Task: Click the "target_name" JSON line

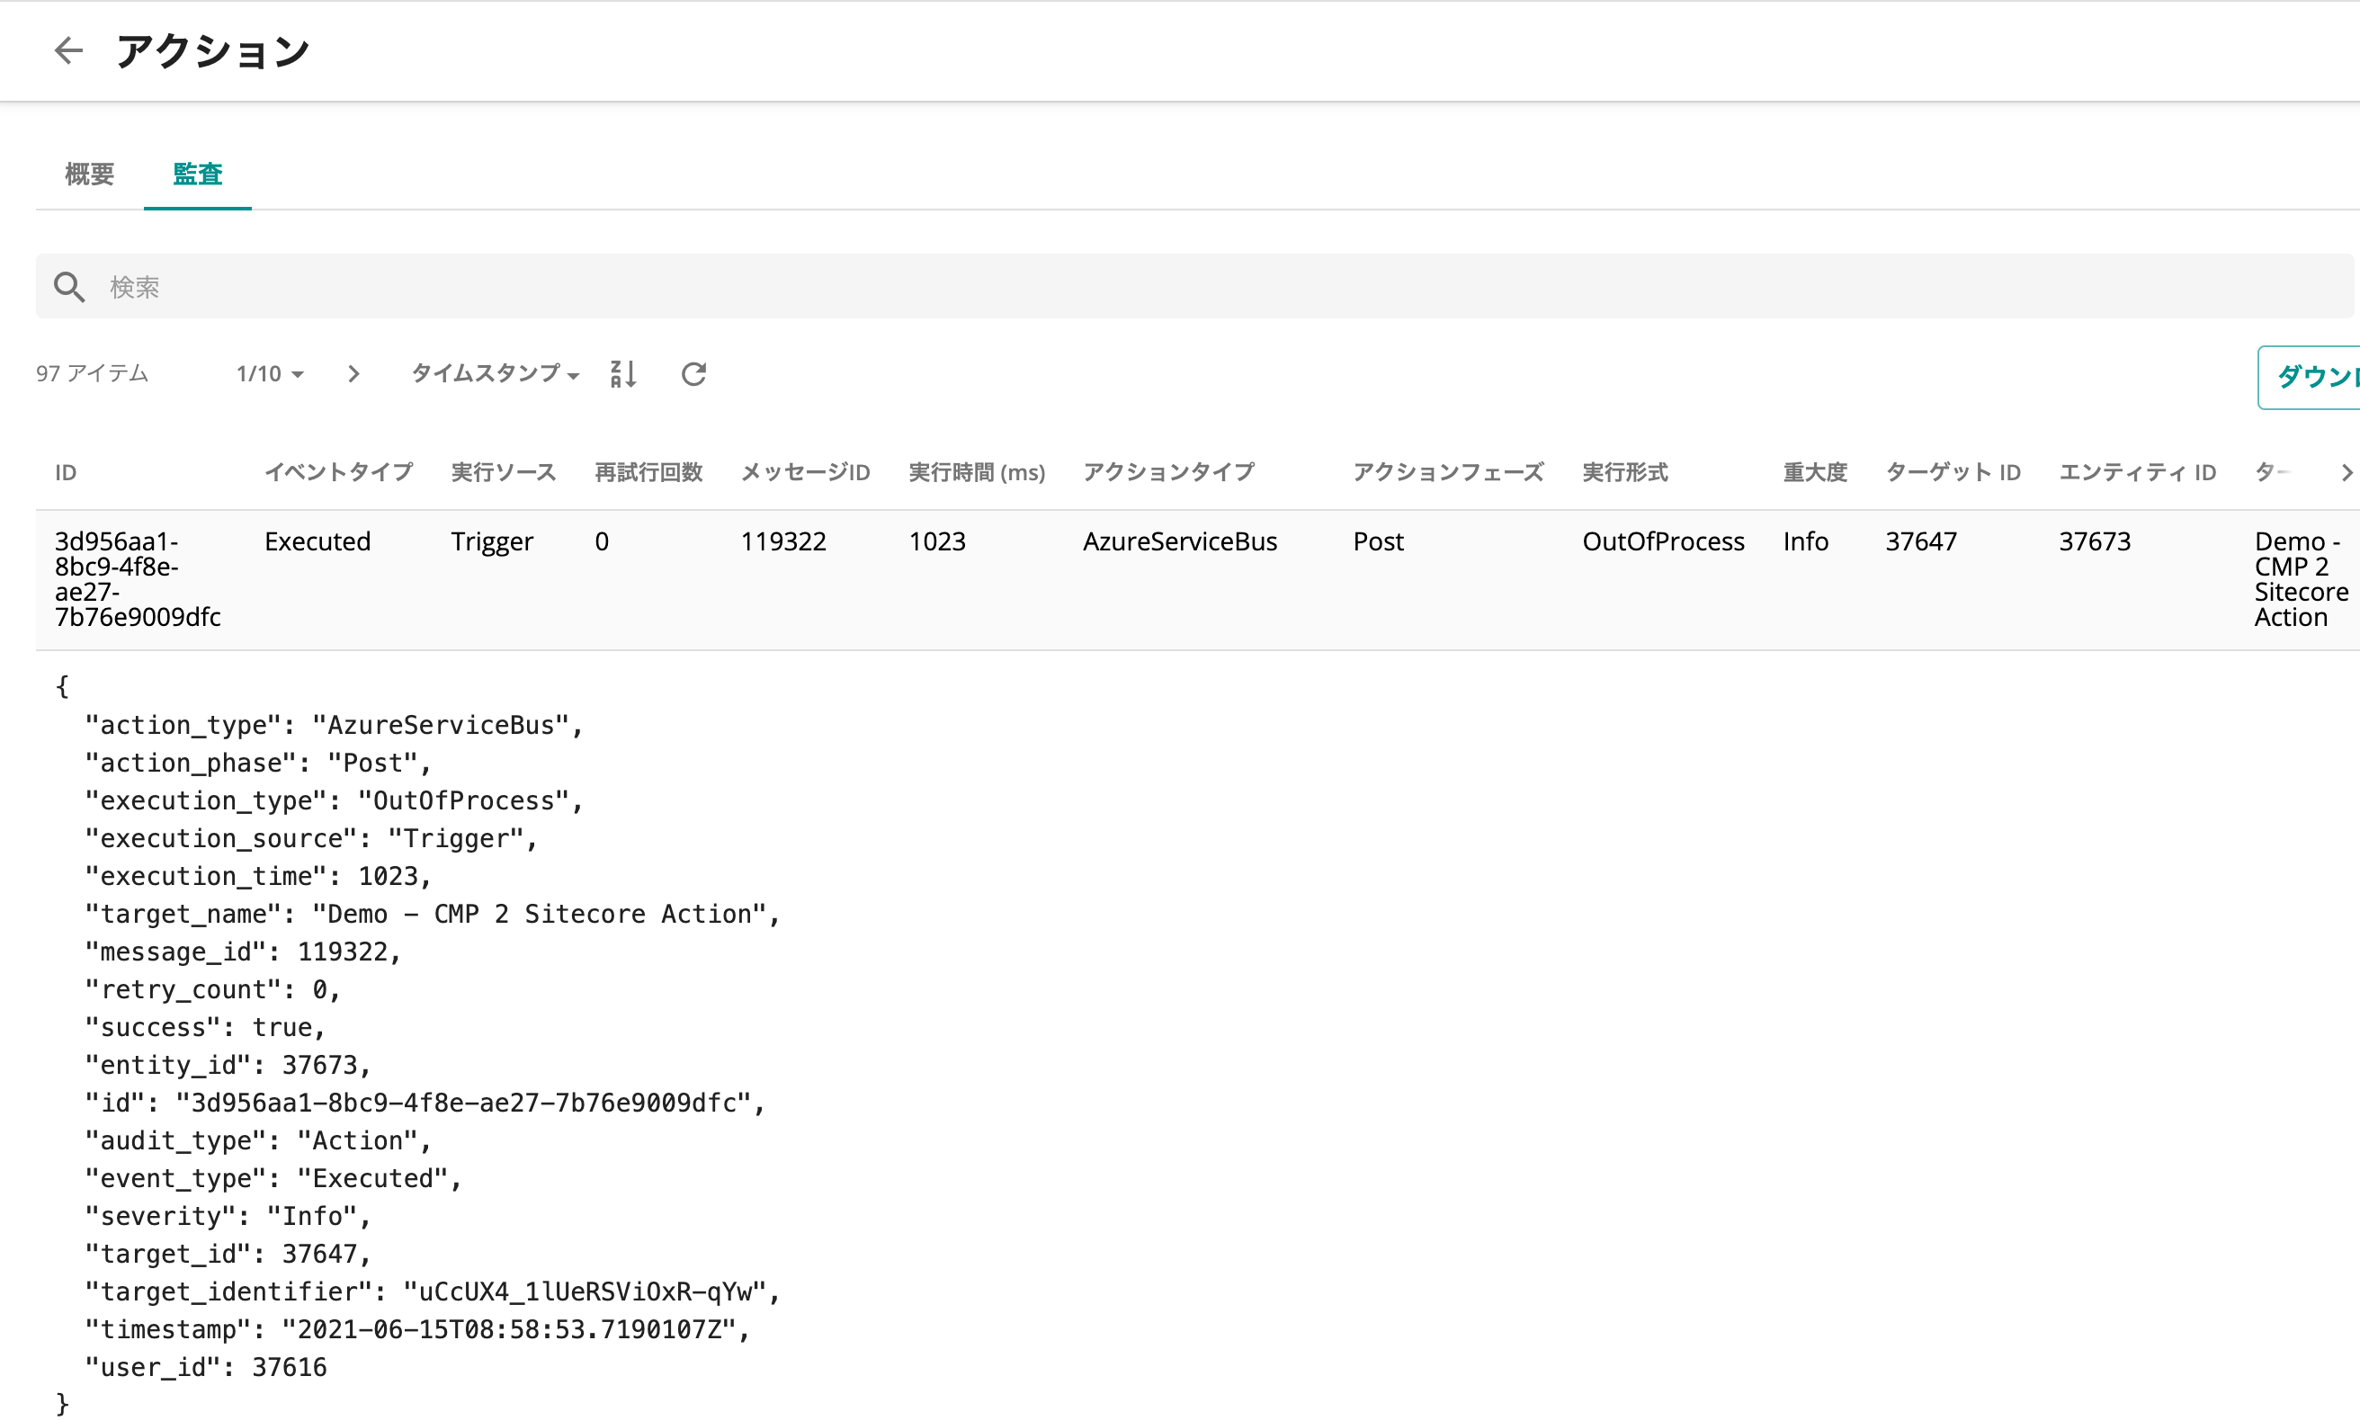Action: (x=432, y=915)
